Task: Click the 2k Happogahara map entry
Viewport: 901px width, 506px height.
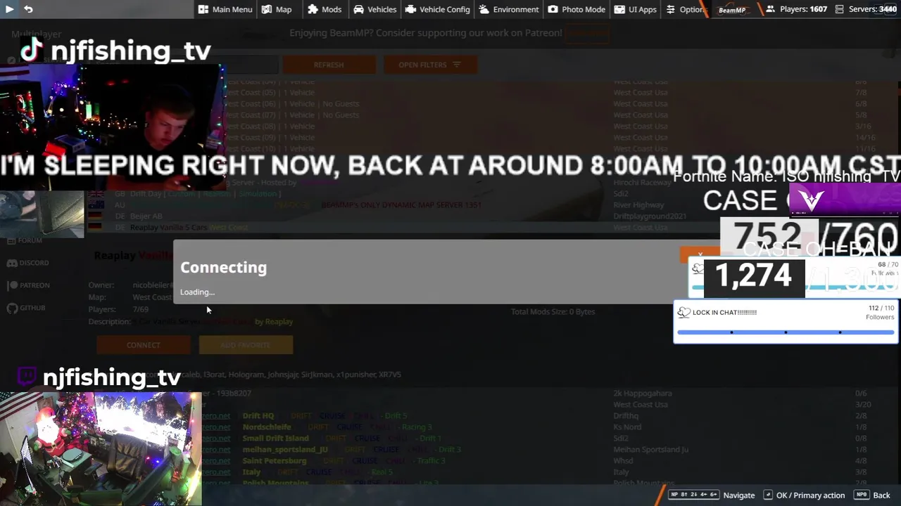Action: tap(643, 394)
